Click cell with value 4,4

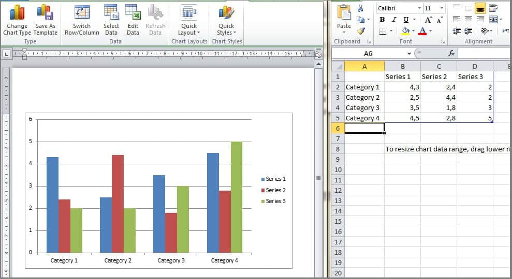pos(438,98)
